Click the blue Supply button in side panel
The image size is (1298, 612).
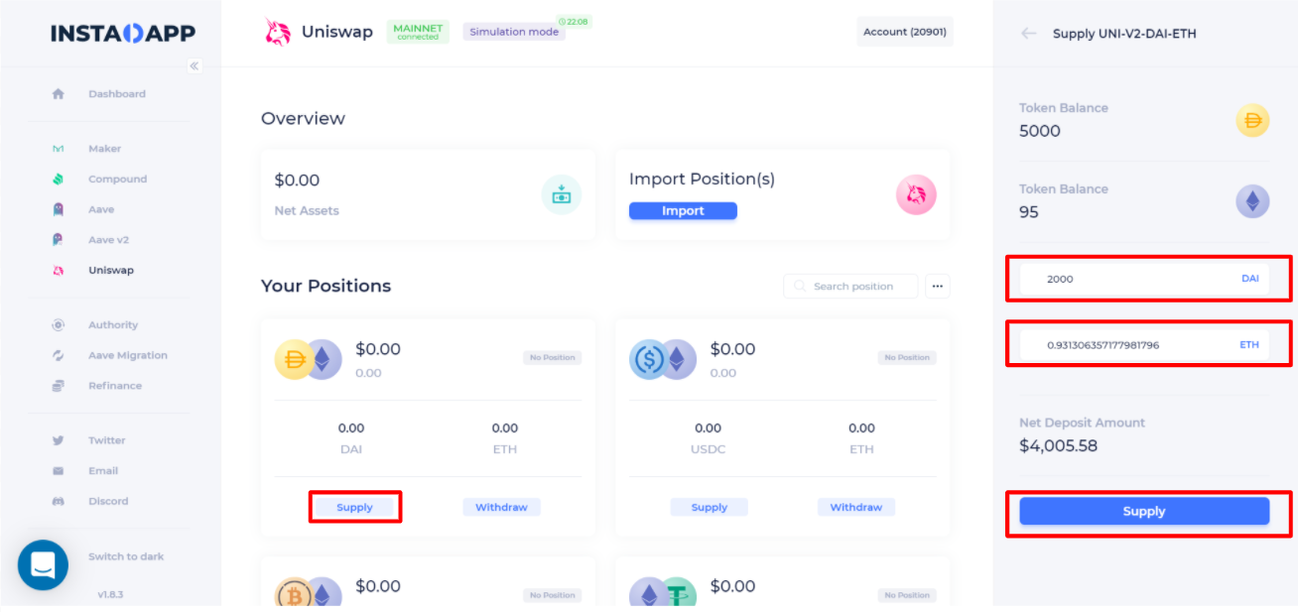(x=1144, y=511)
